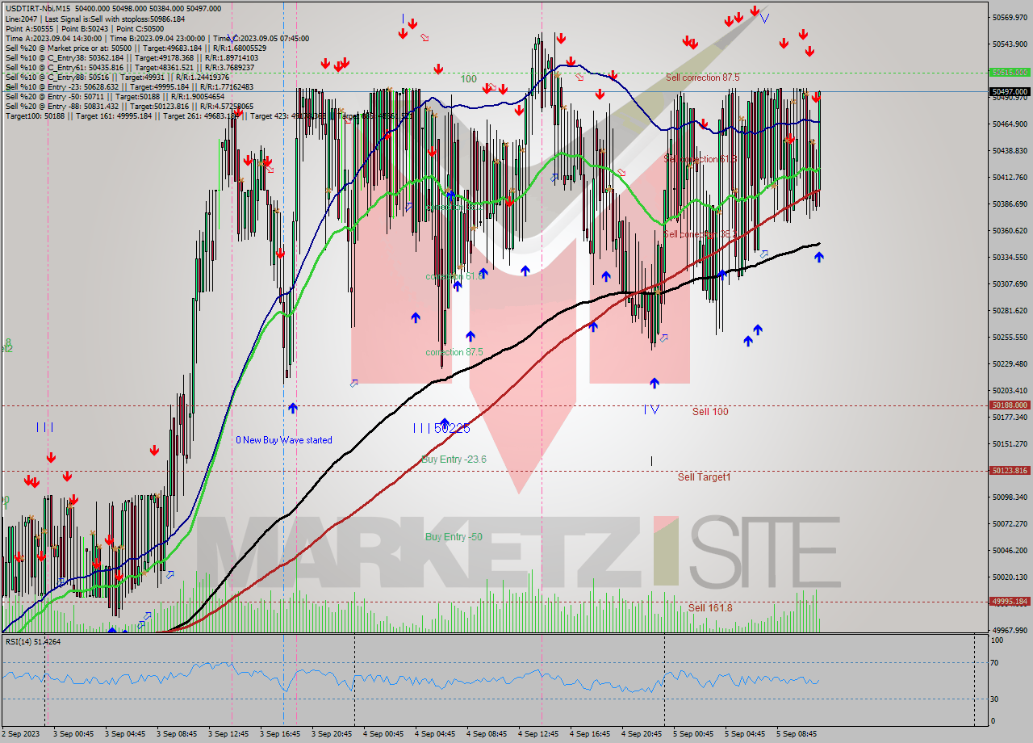Click the green 'correction 61.8' label
Screen dimensions: 1033x743
[454, 276]
